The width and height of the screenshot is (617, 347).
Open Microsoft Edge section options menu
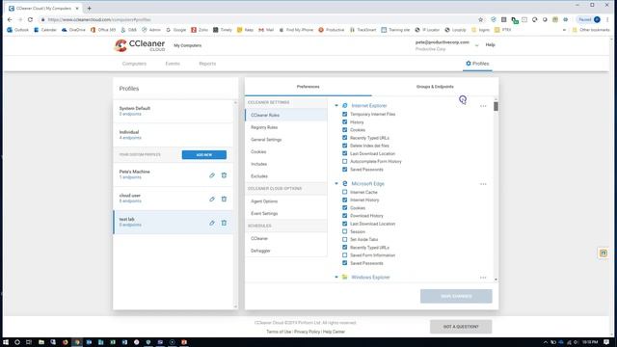click(x=483, y=184)
